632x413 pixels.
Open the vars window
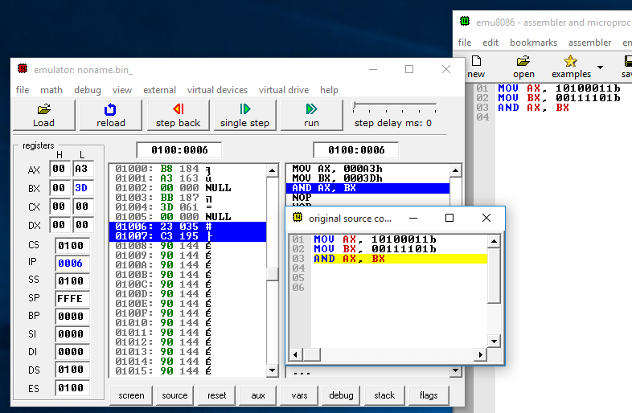click(x=299, y=395)
